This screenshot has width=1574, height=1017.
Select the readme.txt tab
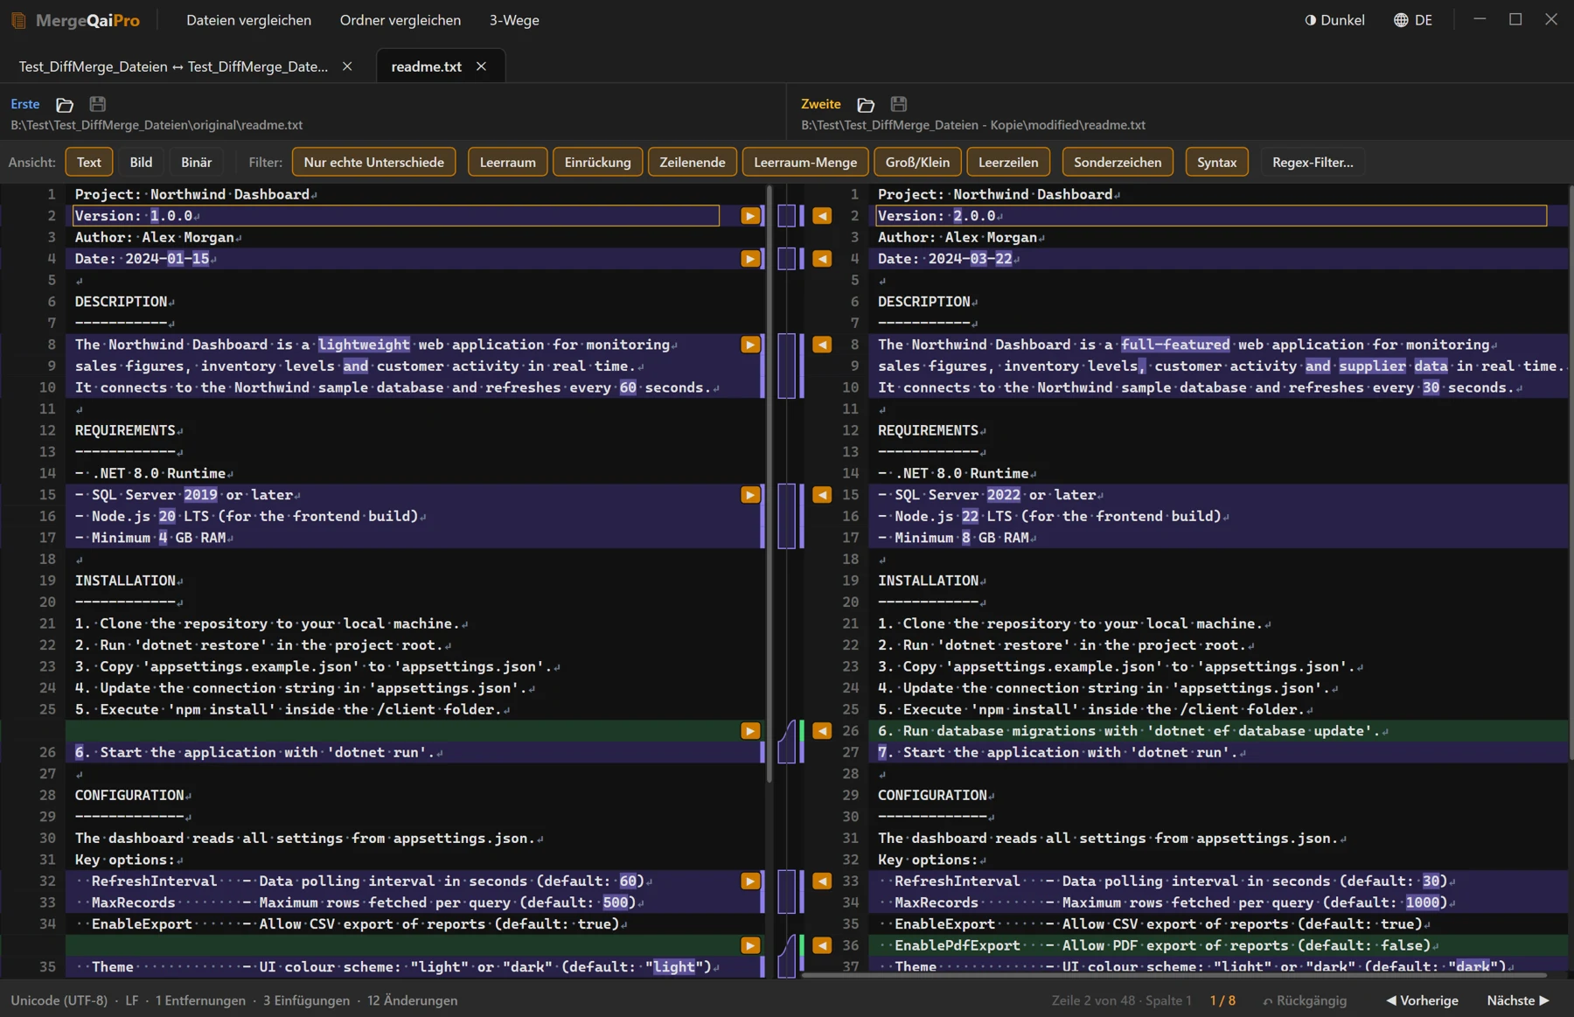(427, 66)
